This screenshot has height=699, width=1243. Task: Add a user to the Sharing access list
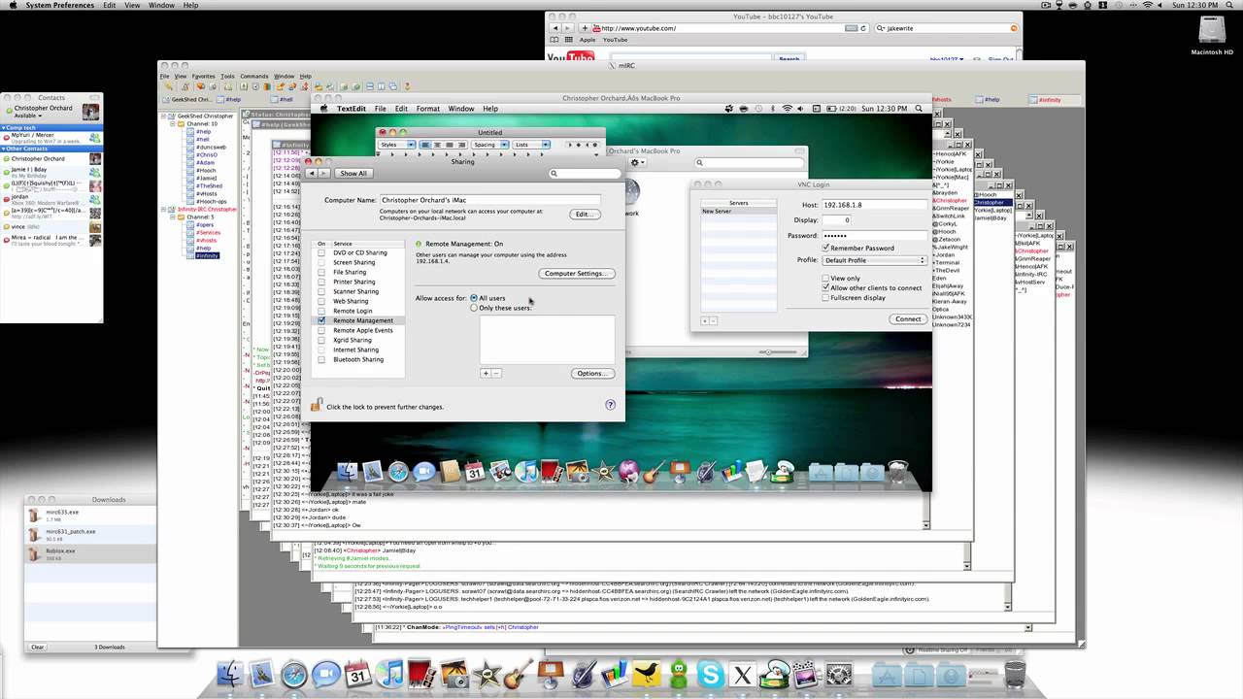(486, 373)
